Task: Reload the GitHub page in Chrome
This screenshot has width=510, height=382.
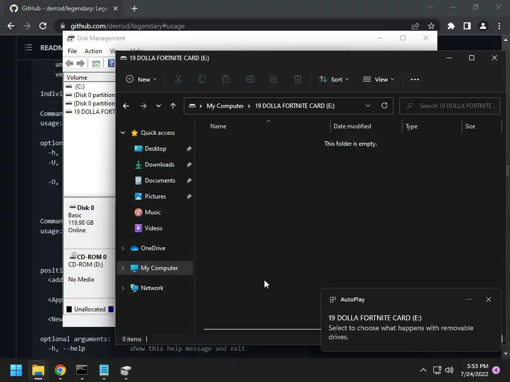Action: (x=43, y=26)
